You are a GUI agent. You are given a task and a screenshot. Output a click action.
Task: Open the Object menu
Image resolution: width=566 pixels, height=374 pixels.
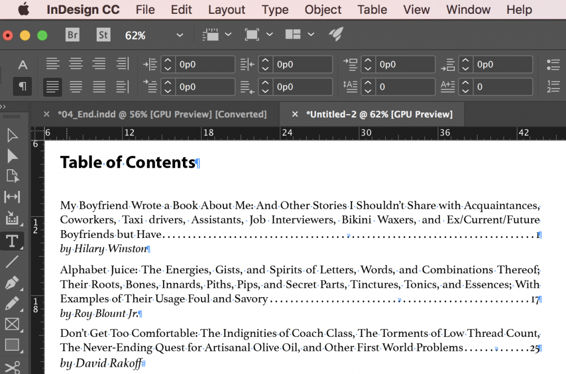323,9
